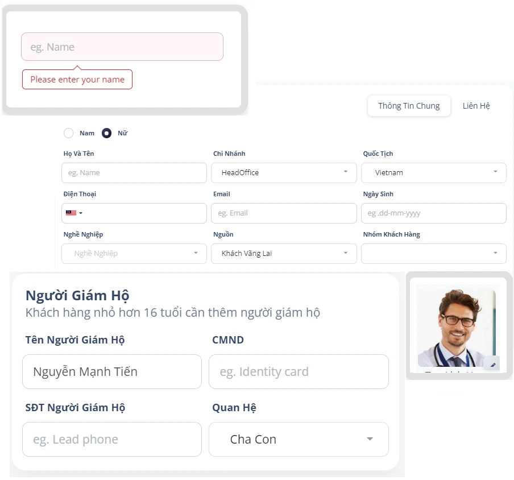The image size is (514, 480).
Task: Expand the Quốc Tịch Vietnam dropdown
Action: [x=433, y=173]
